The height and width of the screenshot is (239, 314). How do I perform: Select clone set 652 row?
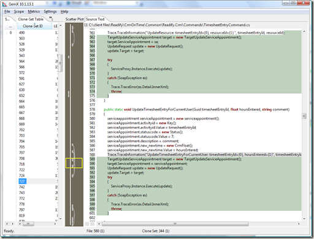38,96
